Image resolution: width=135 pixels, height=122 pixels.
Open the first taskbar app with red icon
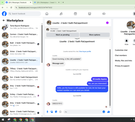[9, 120]
